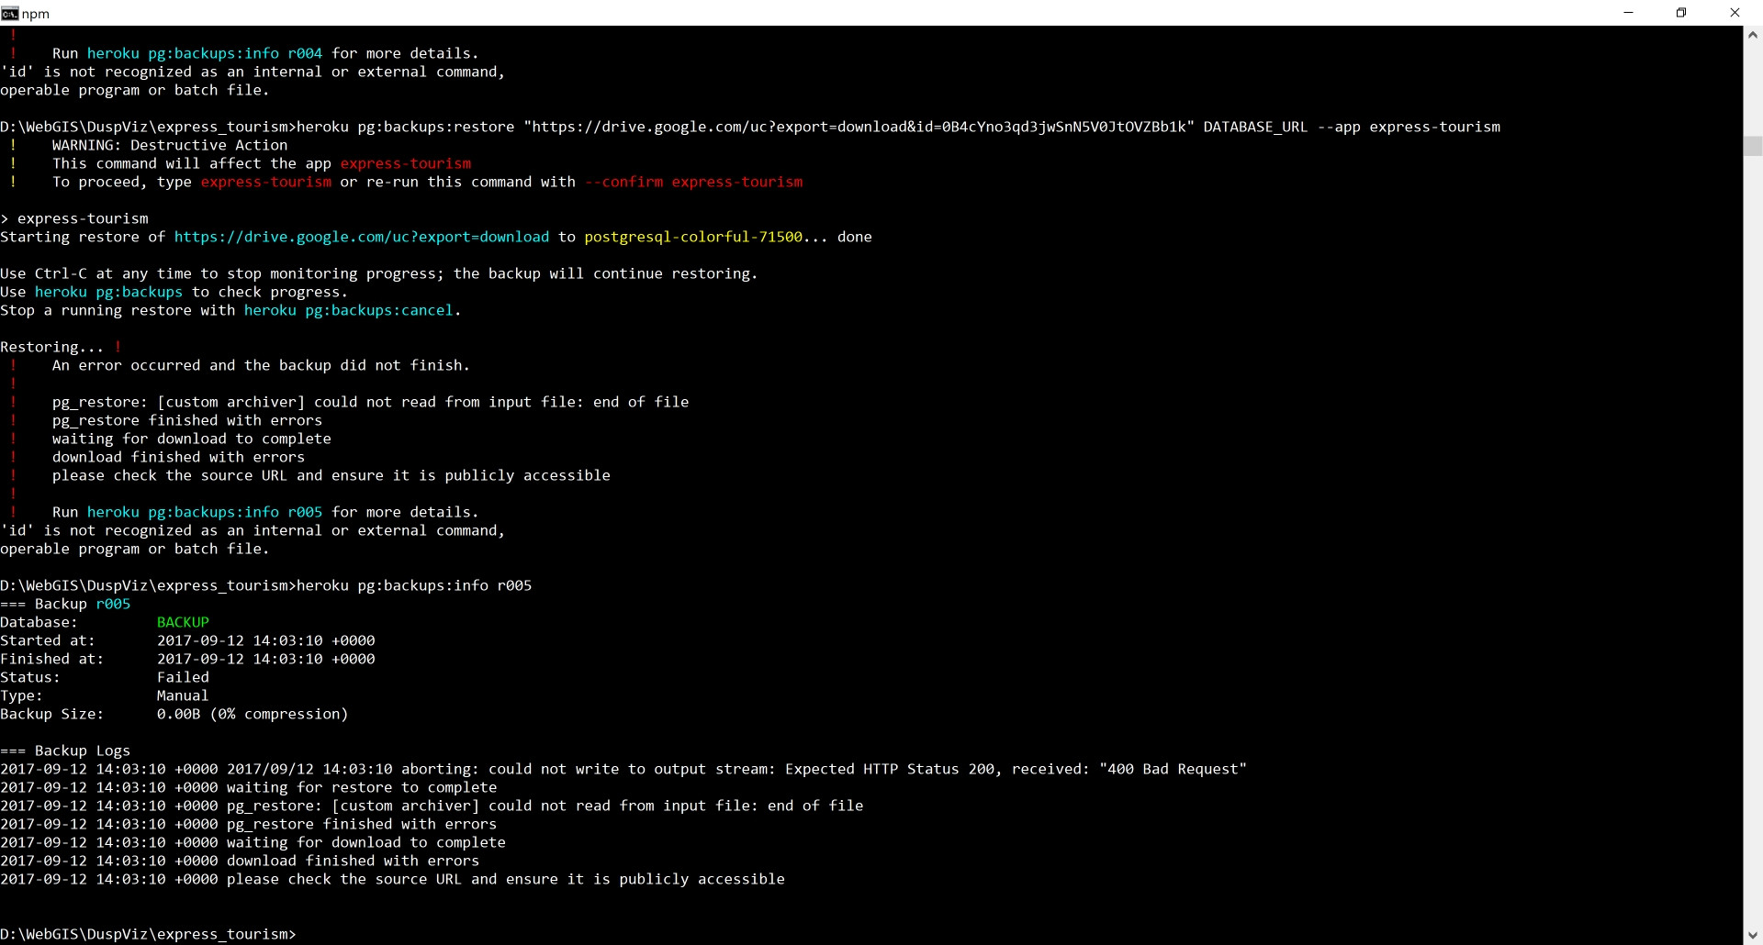Click the scrollbar up arrow
Screen dimensions: 1763x945
click(1753, 35)
